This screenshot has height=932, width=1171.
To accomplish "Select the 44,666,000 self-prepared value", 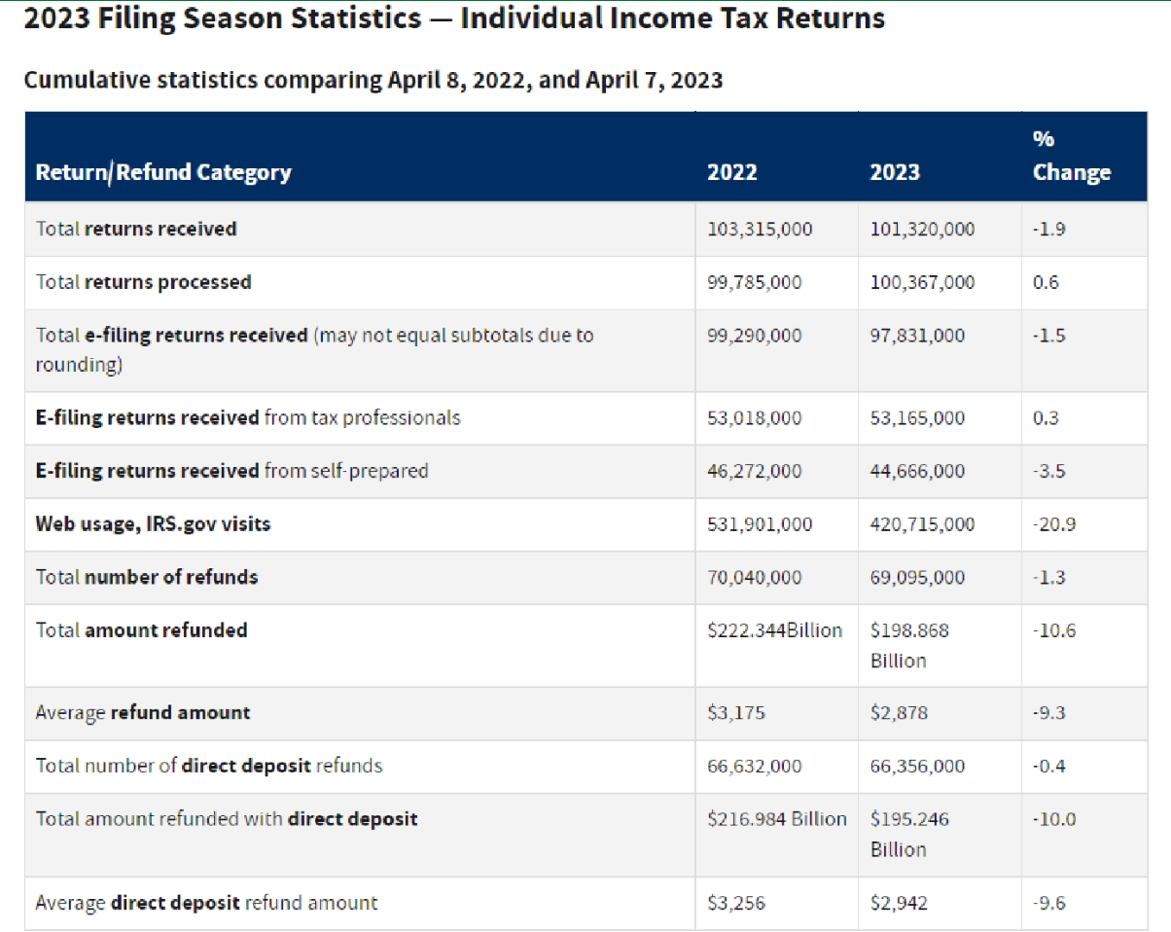I will (917, 472).
